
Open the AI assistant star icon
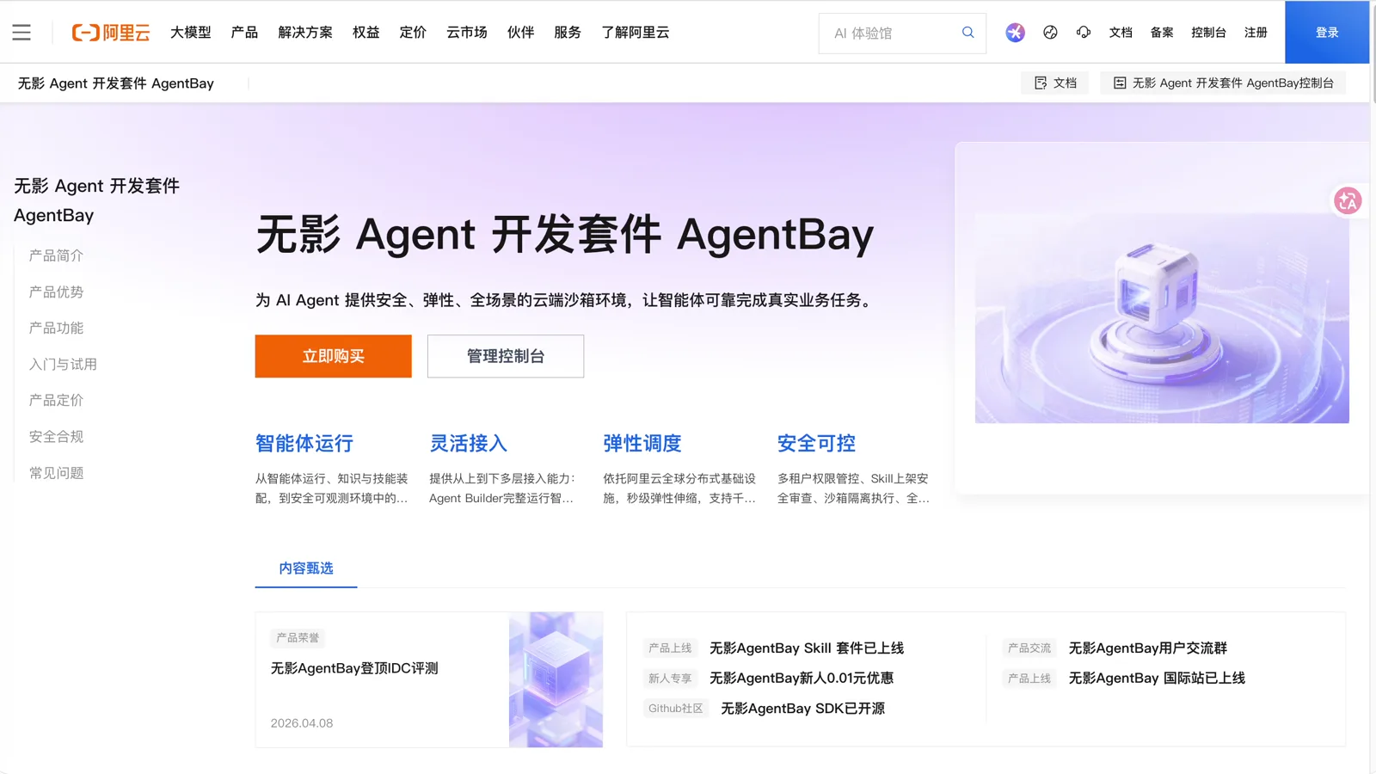[x=1015, y=33]
